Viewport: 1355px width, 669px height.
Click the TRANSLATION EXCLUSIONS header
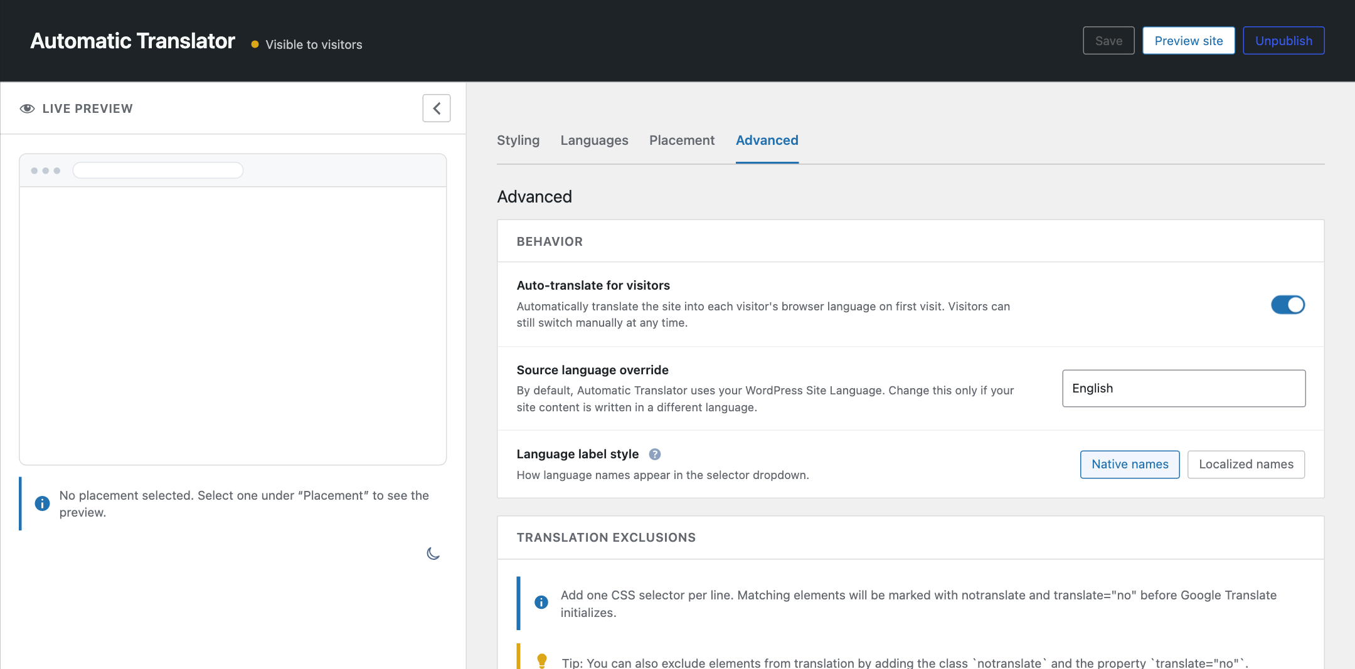(x=606, y=537)
